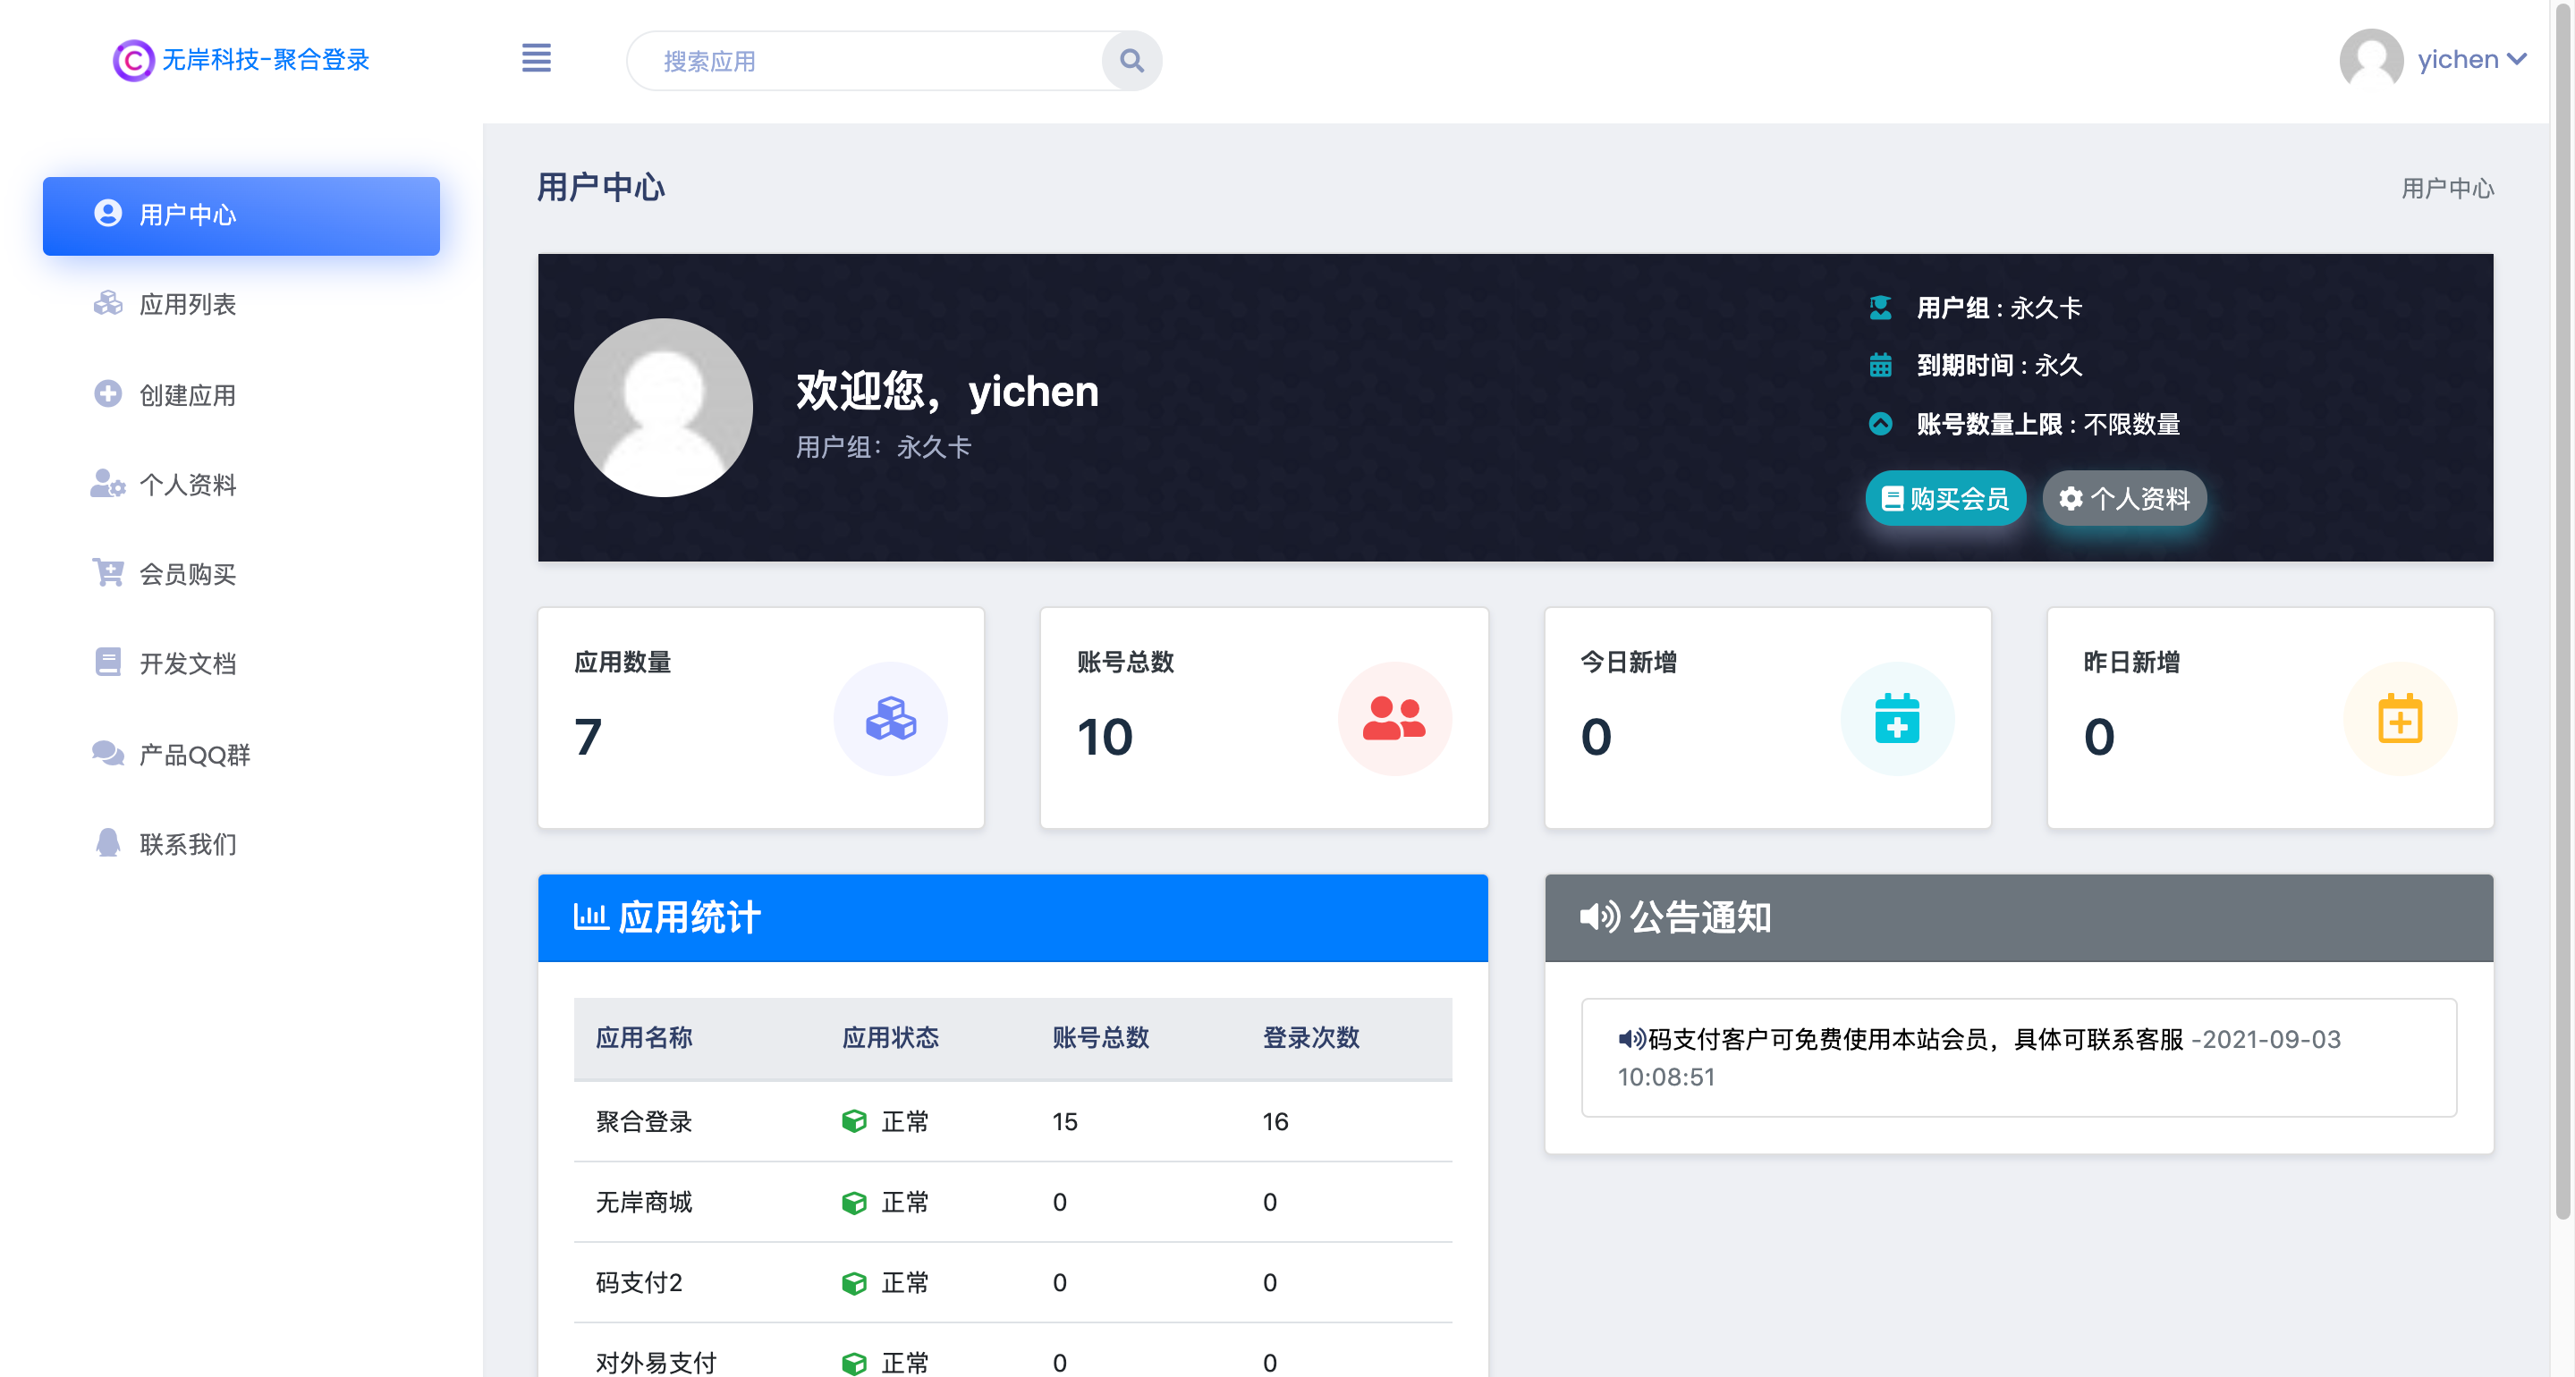This screenshot has width=2575, height=1377.
Task: Select the 对外易支付 row name
Action: [656, 1362]
